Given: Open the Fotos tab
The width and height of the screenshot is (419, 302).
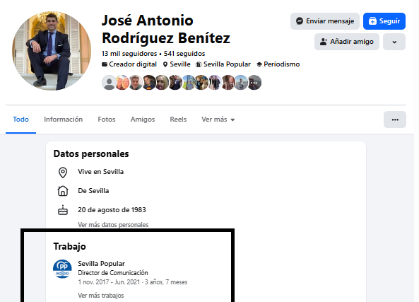Looking at the screenshot, I should pos(107,120).
